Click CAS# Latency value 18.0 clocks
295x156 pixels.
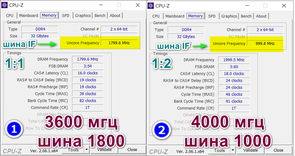click(x=234, y=73)
